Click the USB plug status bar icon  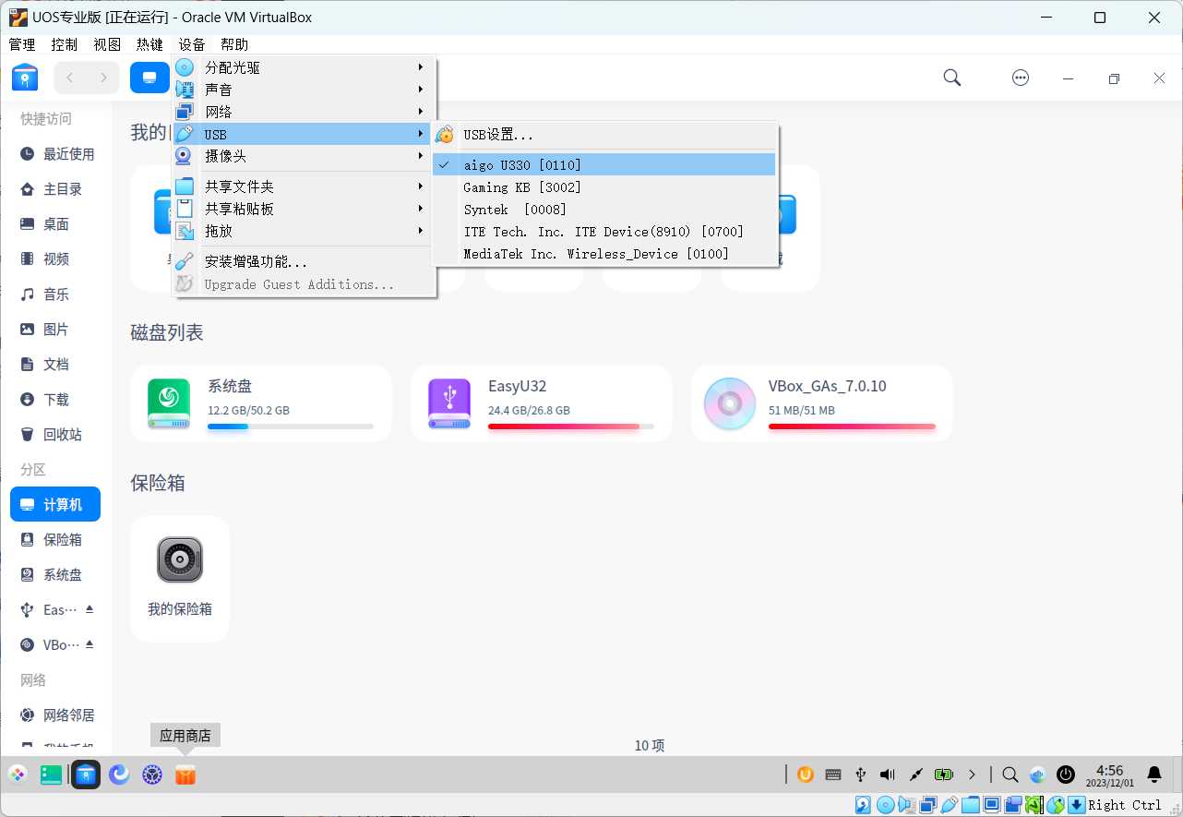pyautogui.click(x=950, y=805)
